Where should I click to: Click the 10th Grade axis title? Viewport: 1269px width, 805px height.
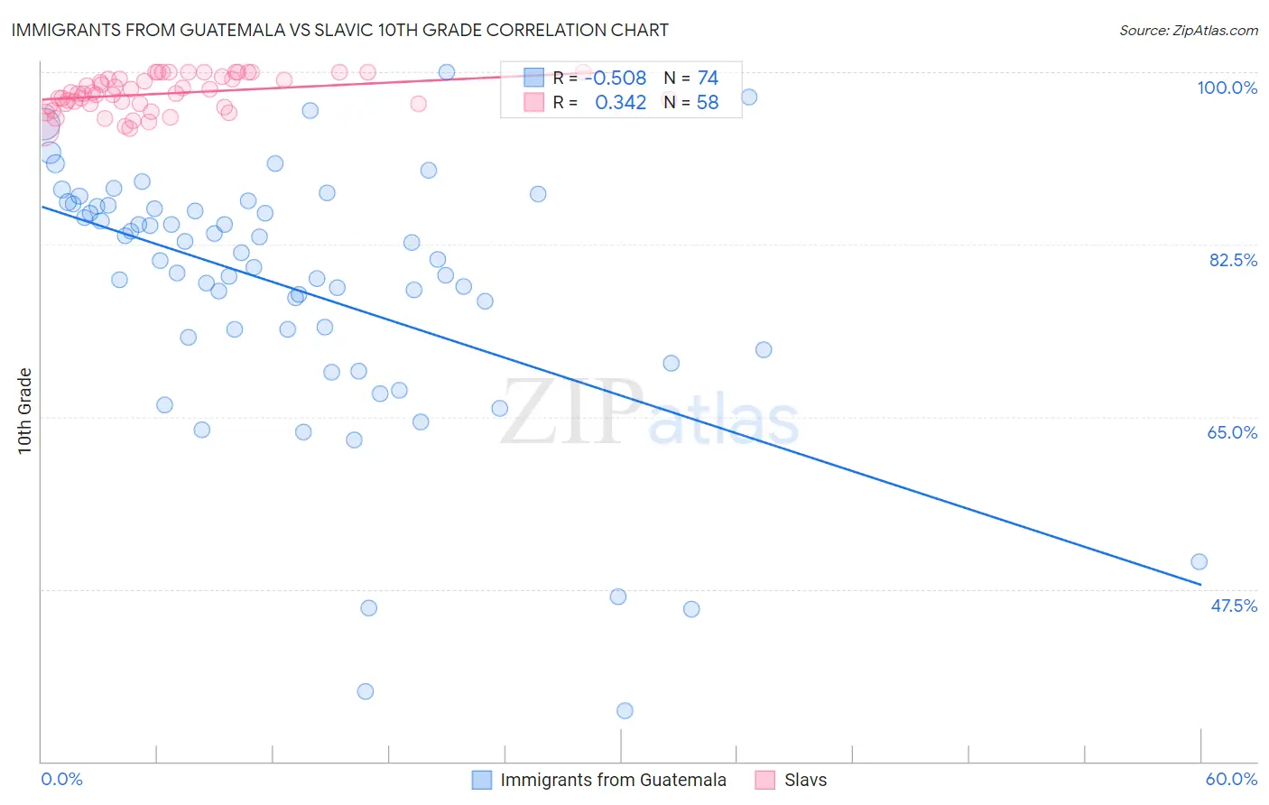click(x=25, y=411)
